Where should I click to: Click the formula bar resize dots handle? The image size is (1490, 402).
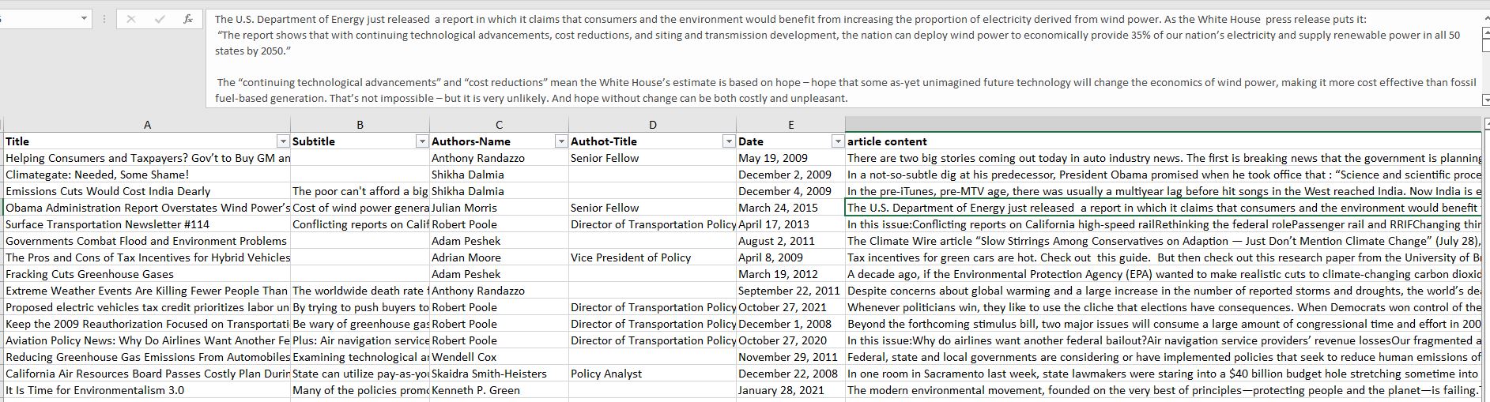pos(104,19)
